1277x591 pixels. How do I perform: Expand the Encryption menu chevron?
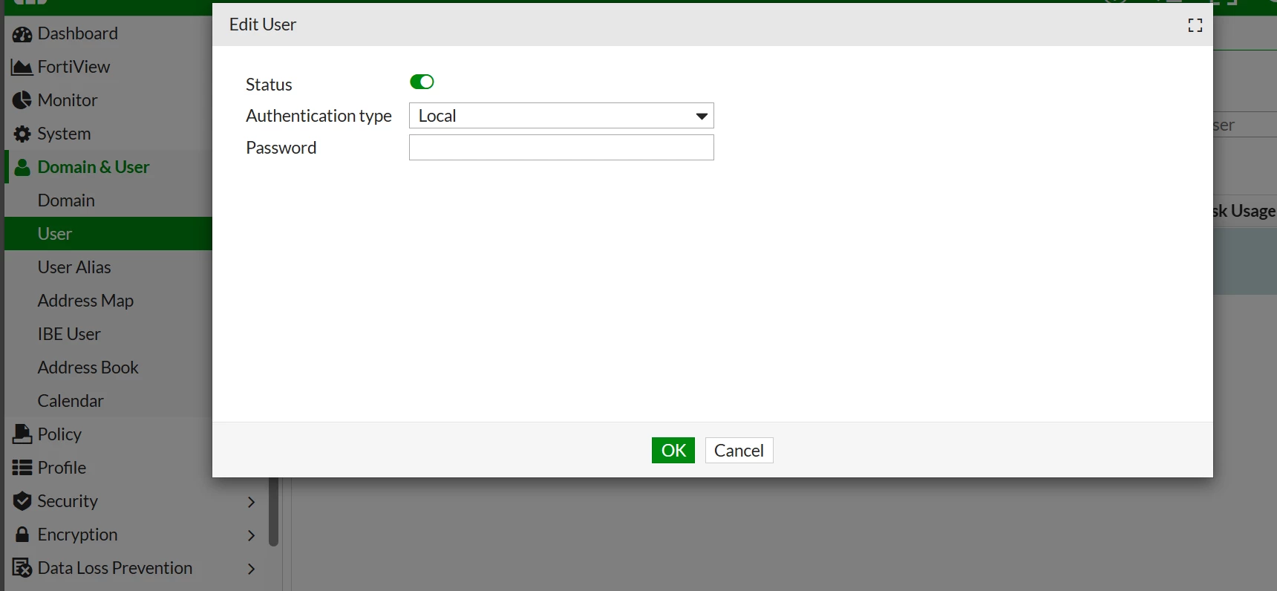coord(251,535)
